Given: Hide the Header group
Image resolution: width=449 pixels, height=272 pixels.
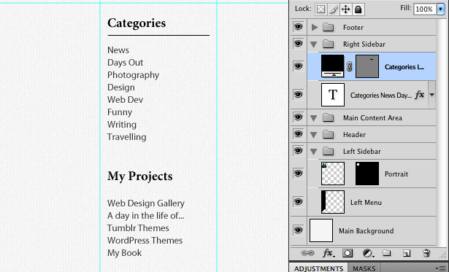Looking at the screenshot, I should [298, 134].
